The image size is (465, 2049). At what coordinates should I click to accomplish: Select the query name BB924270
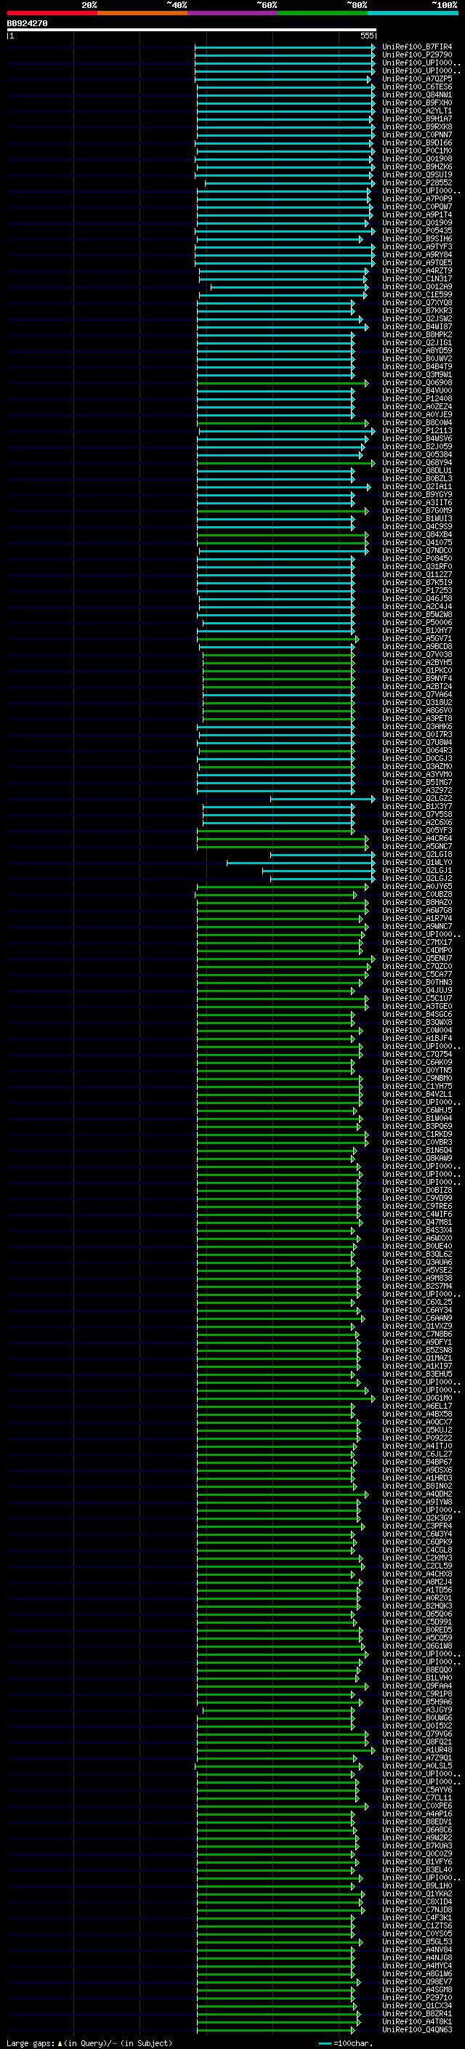point(27,24)
